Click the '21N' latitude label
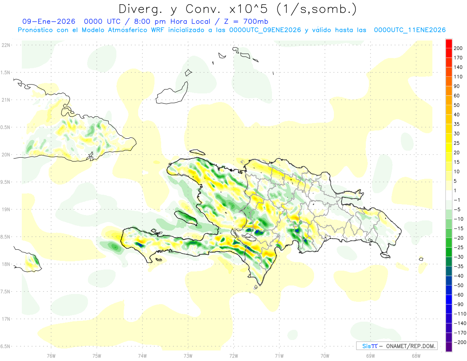The width and height of the screenshot is (467, 361). click(5, 100)
